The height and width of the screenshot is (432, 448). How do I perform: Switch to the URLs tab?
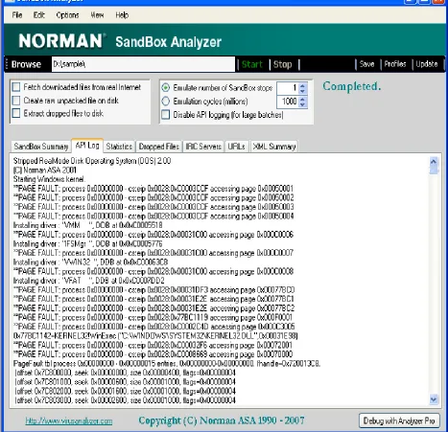click(x=237, y=147)
